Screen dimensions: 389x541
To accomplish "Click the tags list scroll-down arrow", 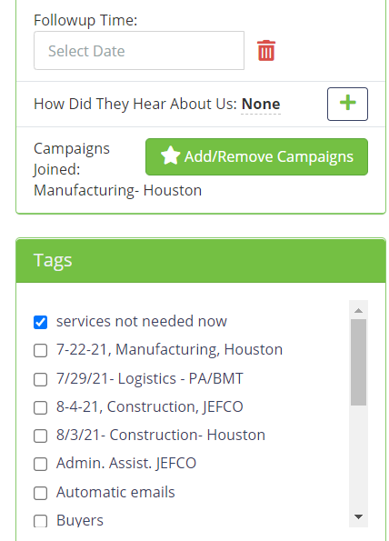I will (x=358, y=516).
